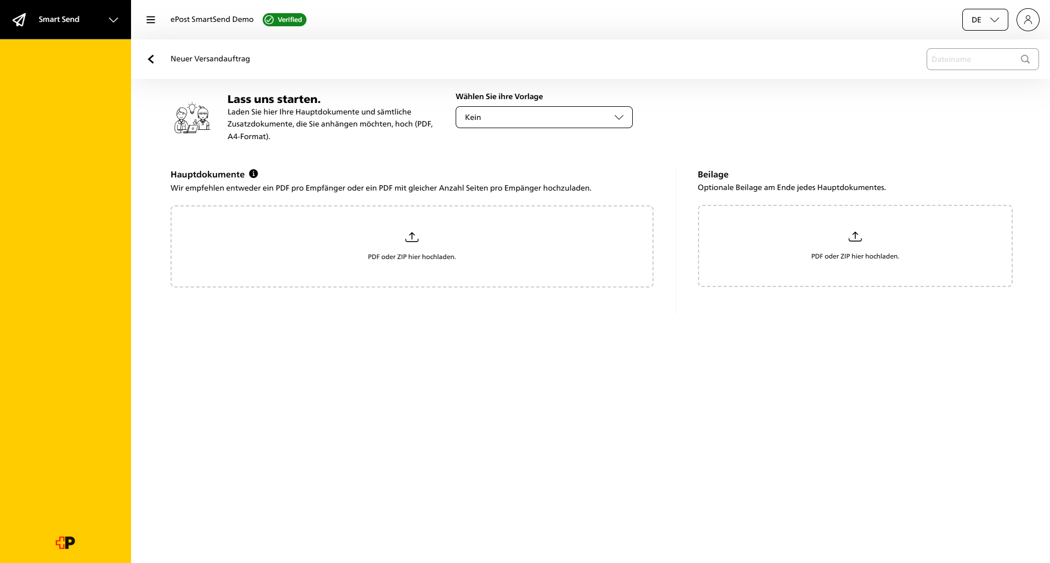Click the ePost SmartSend Demo title
Viewport: 1050px width, 563px height.
pos(212,20)
